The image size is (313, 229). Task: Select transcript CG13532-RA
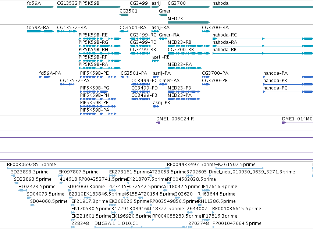pos(72,27)
